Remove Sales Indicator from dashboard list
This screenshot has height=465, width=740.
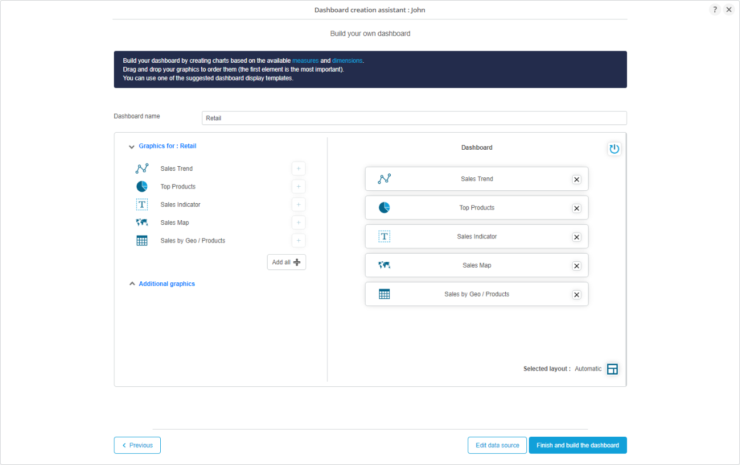click(x=576, y=237)
